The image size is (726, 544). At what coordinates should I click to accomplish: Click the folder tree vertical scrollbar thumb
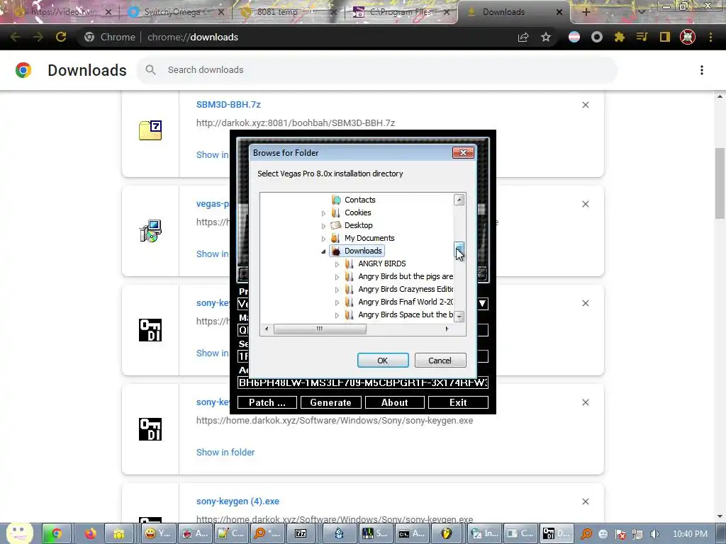pyautogui.click(x=459, y=250)
